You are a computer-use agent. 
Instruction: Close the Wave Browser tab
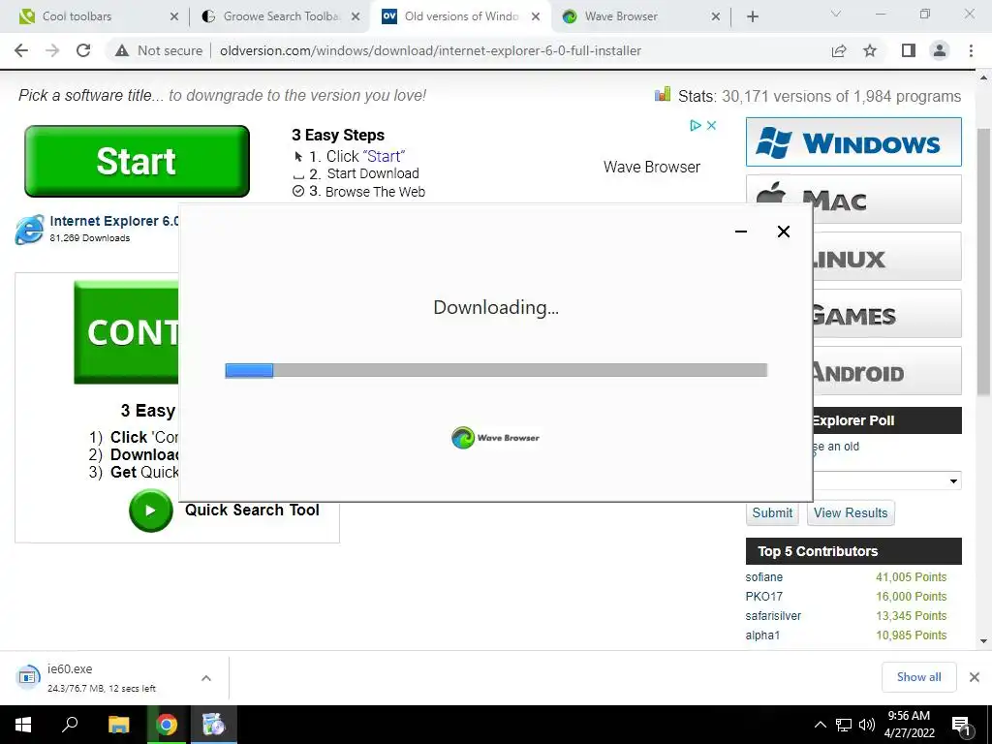coord(716,16)
